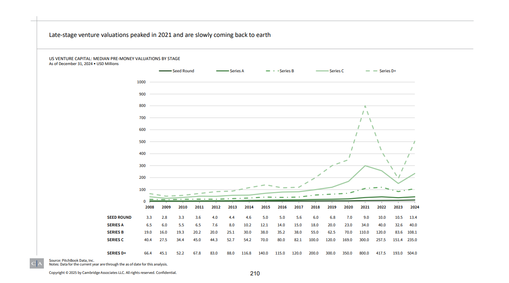The width and height of the screenshot is (509, 283).
Task: Click the dash-dot Series B legend line
Action: [x=272, y=71]
